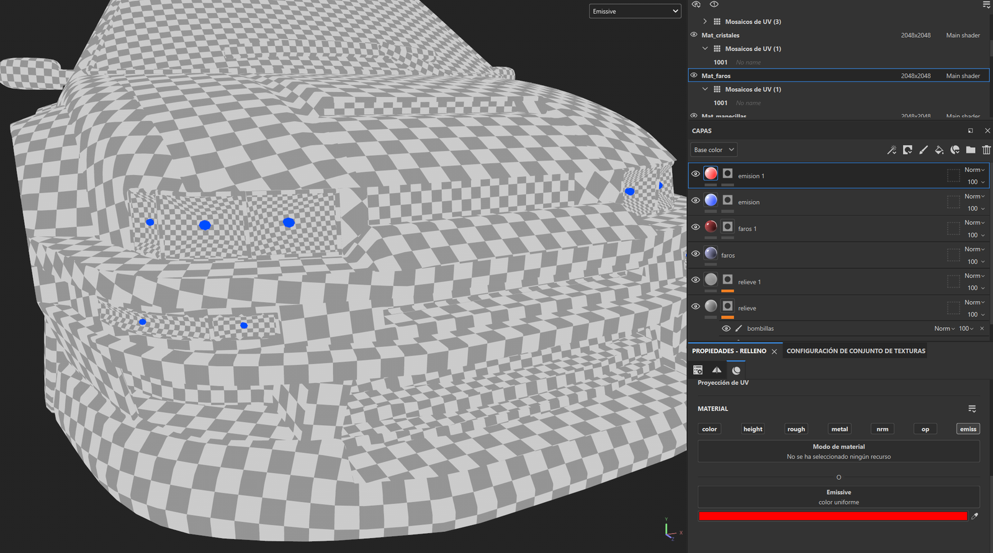
Task: Hide the emision 1 layer
Action: pos(695,174)
